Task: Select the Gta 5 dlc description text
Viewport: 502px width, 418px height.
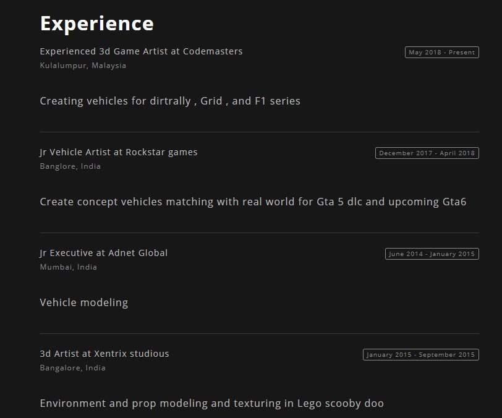Action: point(253,202)
